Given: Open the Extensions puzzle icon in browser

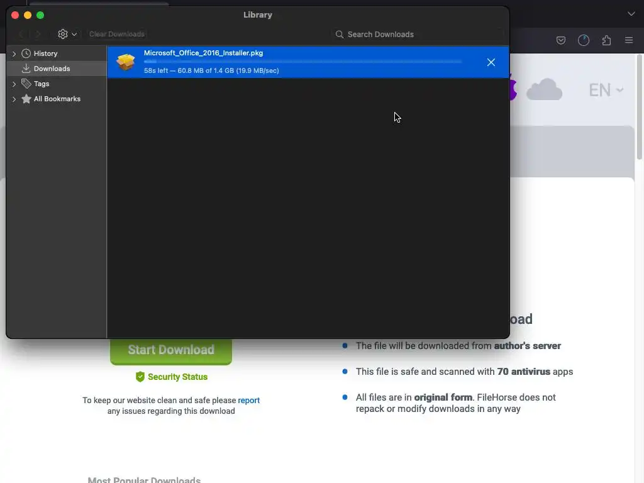Looking at the screenshot, I should [606, 40].
